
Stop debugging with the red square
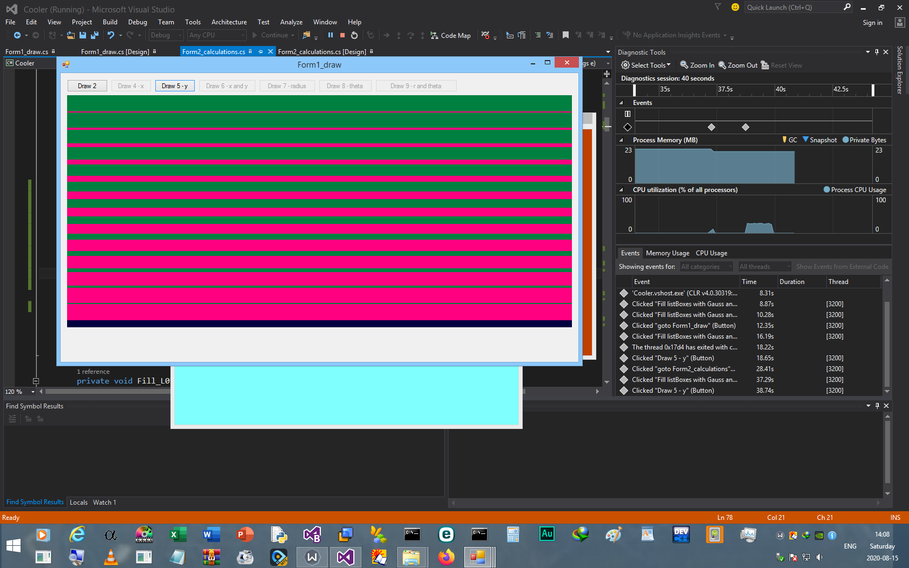[x=342, y=35]
